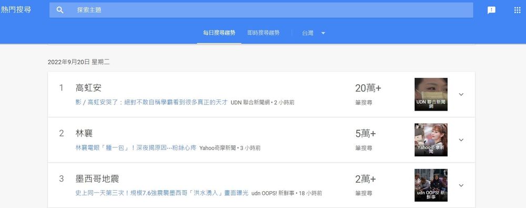
Task: Switch to the 即時搜尋趨勢 tab
Action: click(x=264, y=33)
